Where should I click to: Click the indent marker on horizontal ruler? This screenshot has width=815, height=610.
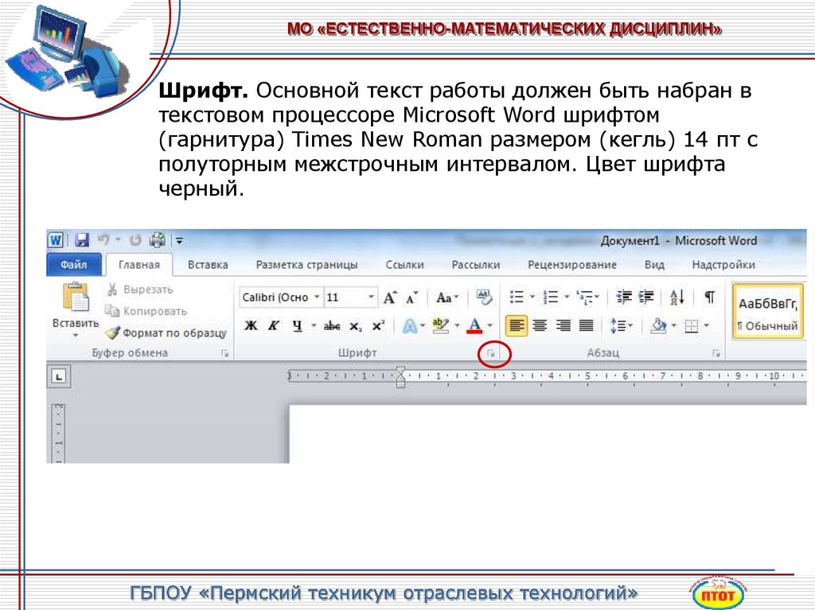(401, 377)
